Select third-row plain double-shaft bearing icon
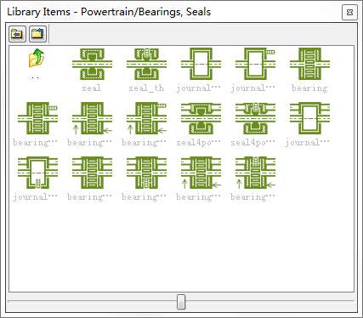 pyautogui.click(x=92, y=173)
